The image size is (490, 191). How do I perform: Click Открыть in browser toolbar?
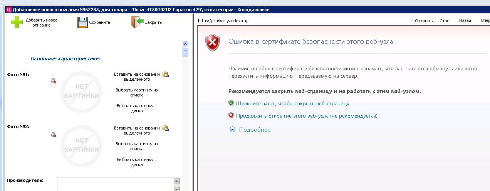424,21
